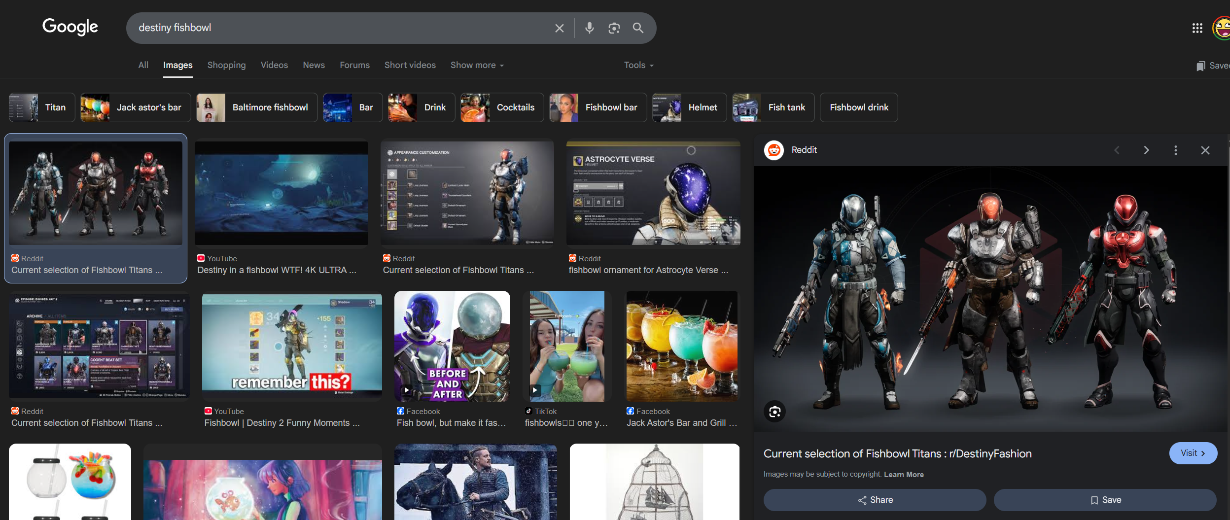This screenshot has height=520, width=1230.
Task: Click the magnifying glass search button
Action: (638, 28)
